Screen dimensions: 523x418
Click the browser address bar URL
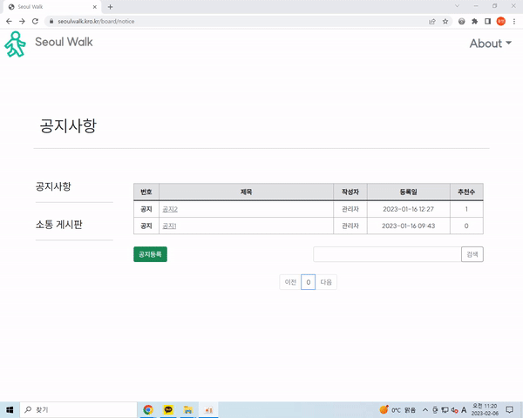tap(96, 21)
